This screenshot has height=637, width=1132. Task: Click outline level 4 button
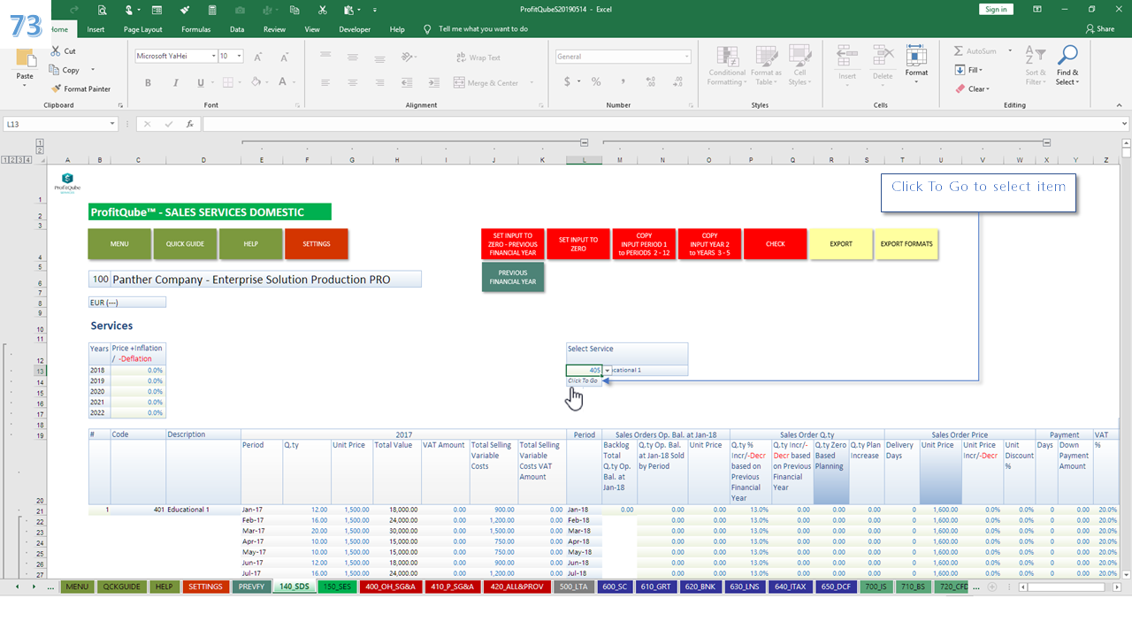tap(29, 160)
